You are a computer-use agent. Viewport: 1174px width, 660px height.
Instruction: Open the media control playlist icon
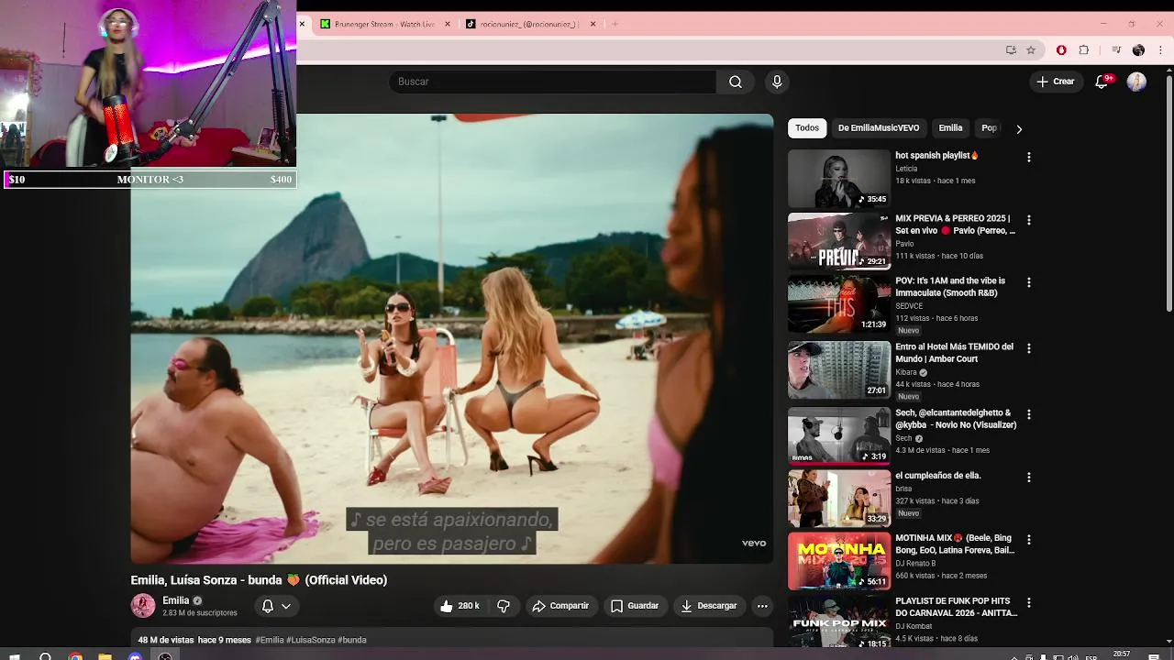pos(1116,50)
